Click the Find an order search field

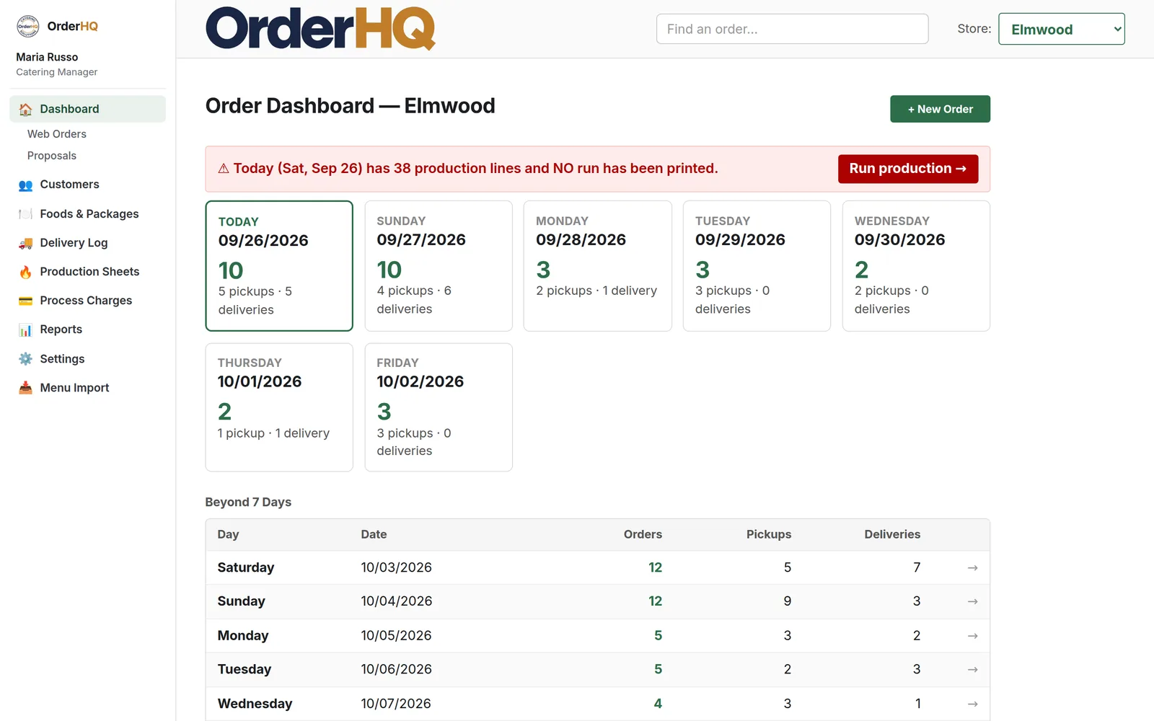pos(792,29)
